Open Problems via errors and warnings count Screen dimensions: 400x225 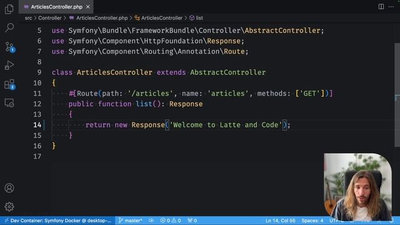(171, 221)
